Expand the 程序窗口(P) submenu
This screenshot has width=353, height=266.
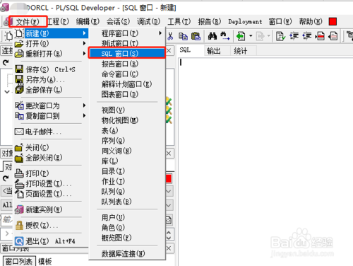pos(127,33)
